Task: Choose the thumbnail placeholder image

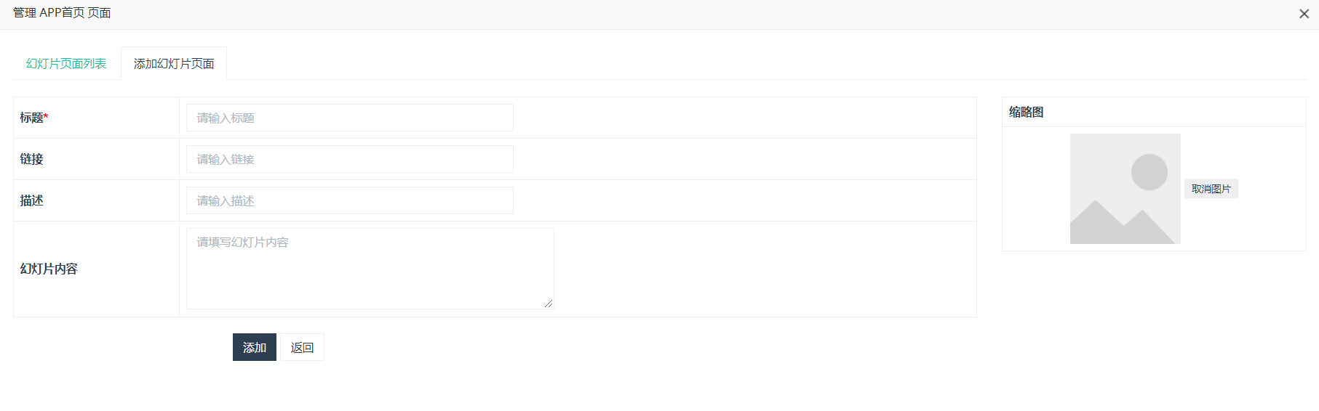Action: click(x=1125, y=189)
